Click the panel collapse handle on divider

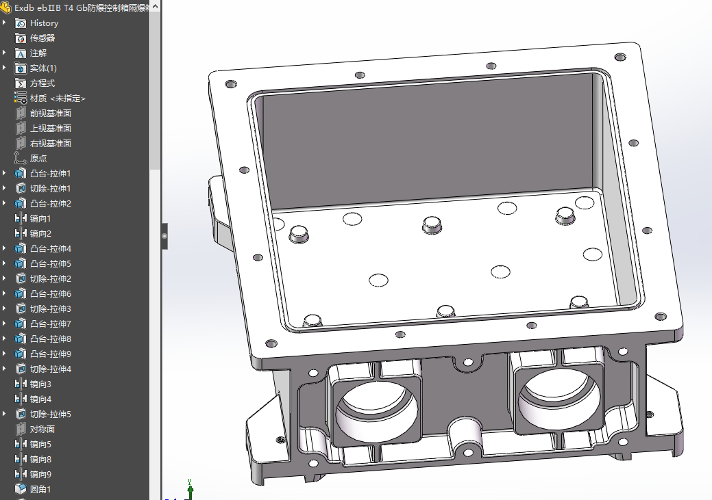pyautogui.click(x=164, y=236)
